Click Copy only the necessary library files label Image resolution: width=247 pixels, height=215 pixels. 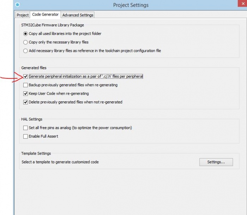tap(59, 42)
